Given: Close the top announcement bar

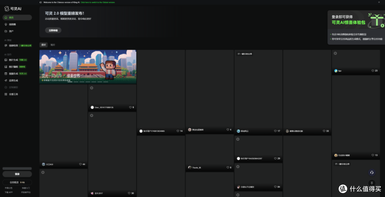Looking at the screenshot, I should pos(379,2).
